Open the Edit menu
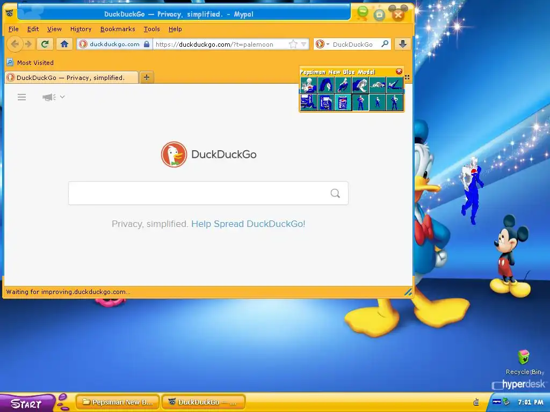Screen dimensions: 550x412 (x=33, y=29)
